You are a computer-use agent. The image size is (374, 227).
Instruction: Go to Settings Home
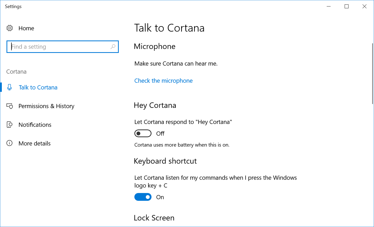(26, 28)
